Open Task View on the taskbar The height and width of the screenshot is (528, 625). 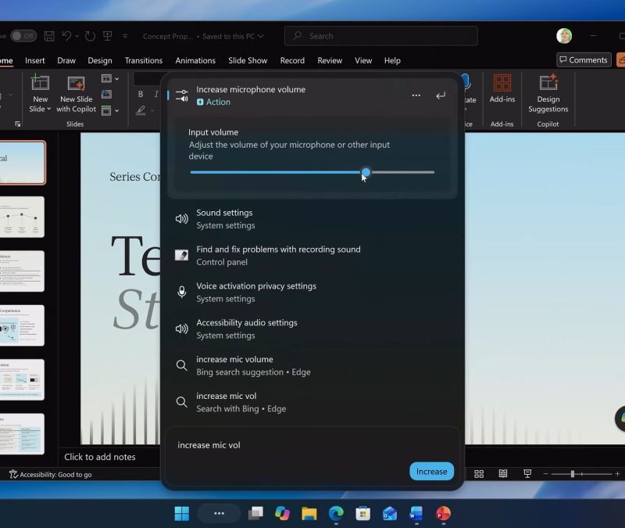point(255,513)
